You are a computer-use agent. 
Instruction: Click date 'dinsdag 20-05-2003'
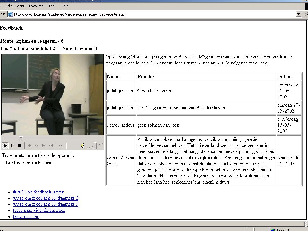tap(288, 108)
